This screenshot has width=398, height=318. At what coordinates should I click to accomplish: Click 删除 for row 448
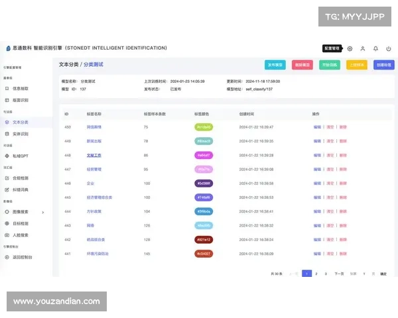point(343,155)
